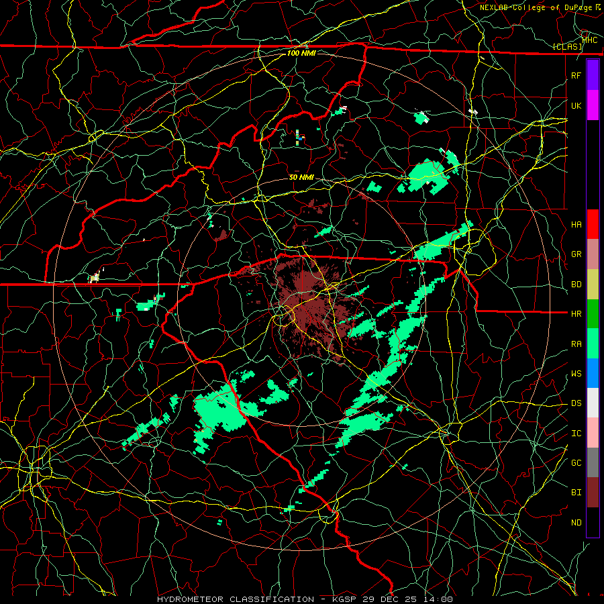Click the ND legend label text

tap(576, 523)
